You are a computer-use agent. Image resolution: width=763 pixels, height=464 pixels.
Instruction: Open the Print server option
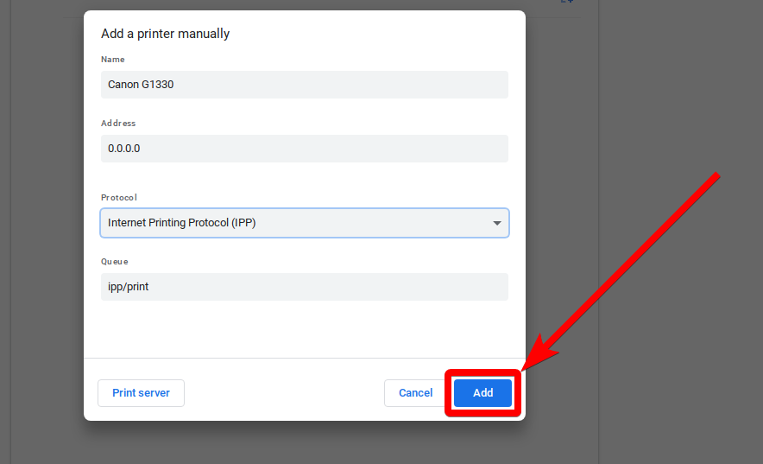pyautogui.click(x=141, y=393)
